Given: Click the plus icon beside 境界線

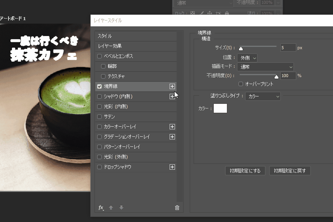Looking at the screenshot, I should tap(172, 86).
